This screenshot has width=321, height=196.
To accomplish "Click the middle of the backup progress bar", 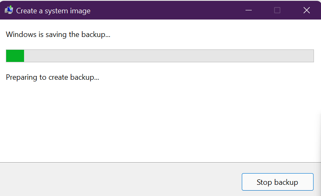I will [160, 56].
